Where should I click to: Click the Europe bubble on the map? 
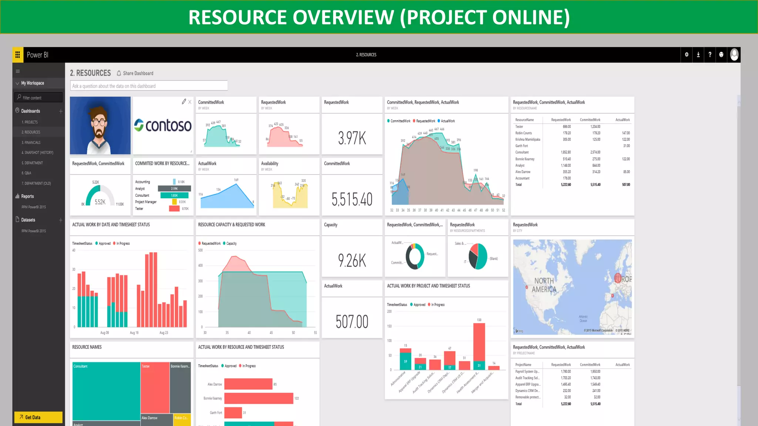pyautogui.click(x=618, y=278)
